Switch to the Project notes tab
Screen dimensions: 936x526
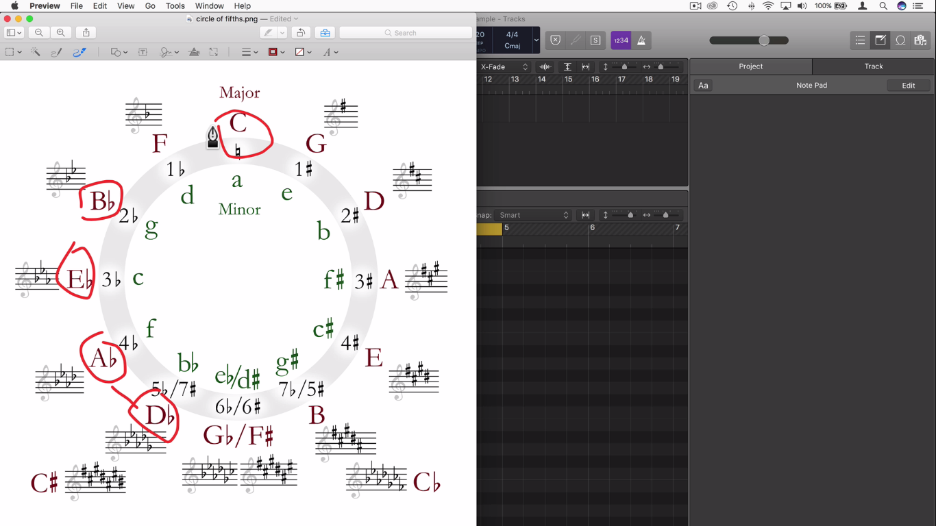(x=751, y=66)
